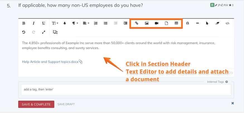Screen dimensions: 244x113
Task: Toggle underline text formatting
Action: 44,23
